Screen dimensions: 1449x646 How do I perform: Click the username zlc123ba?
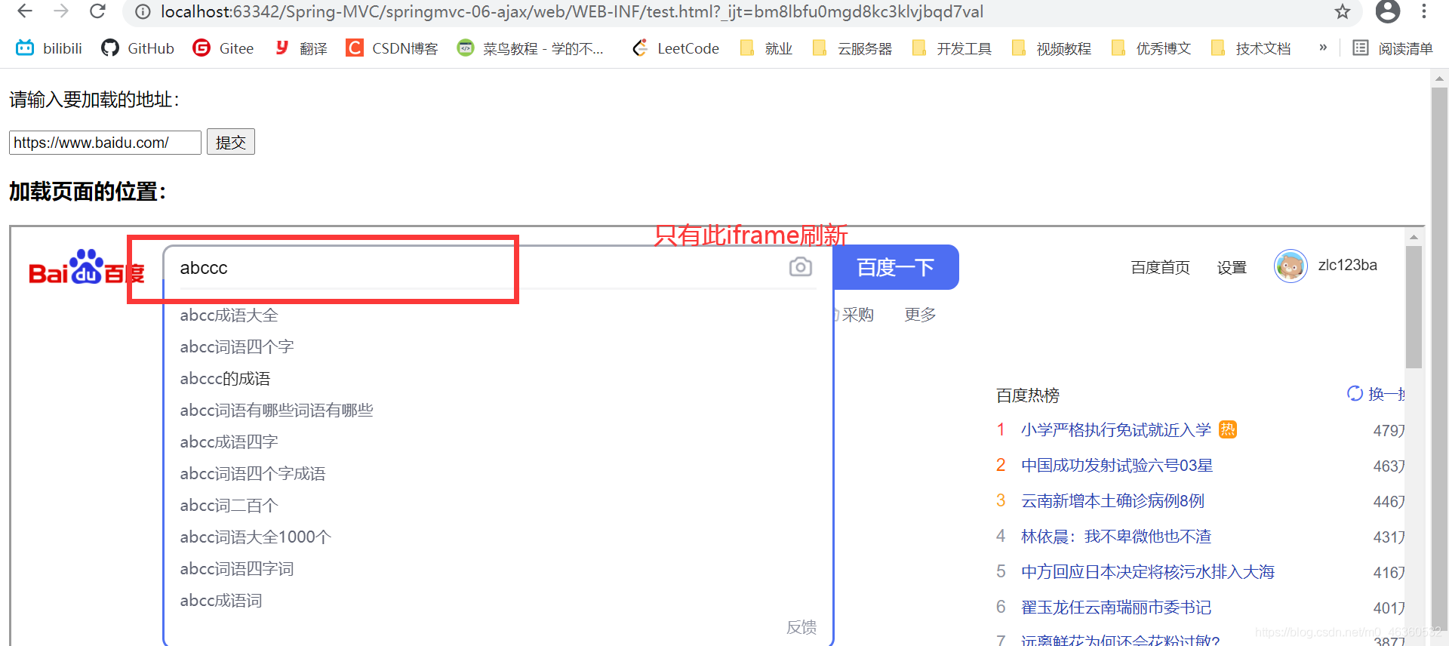[x=1348, y=265]
